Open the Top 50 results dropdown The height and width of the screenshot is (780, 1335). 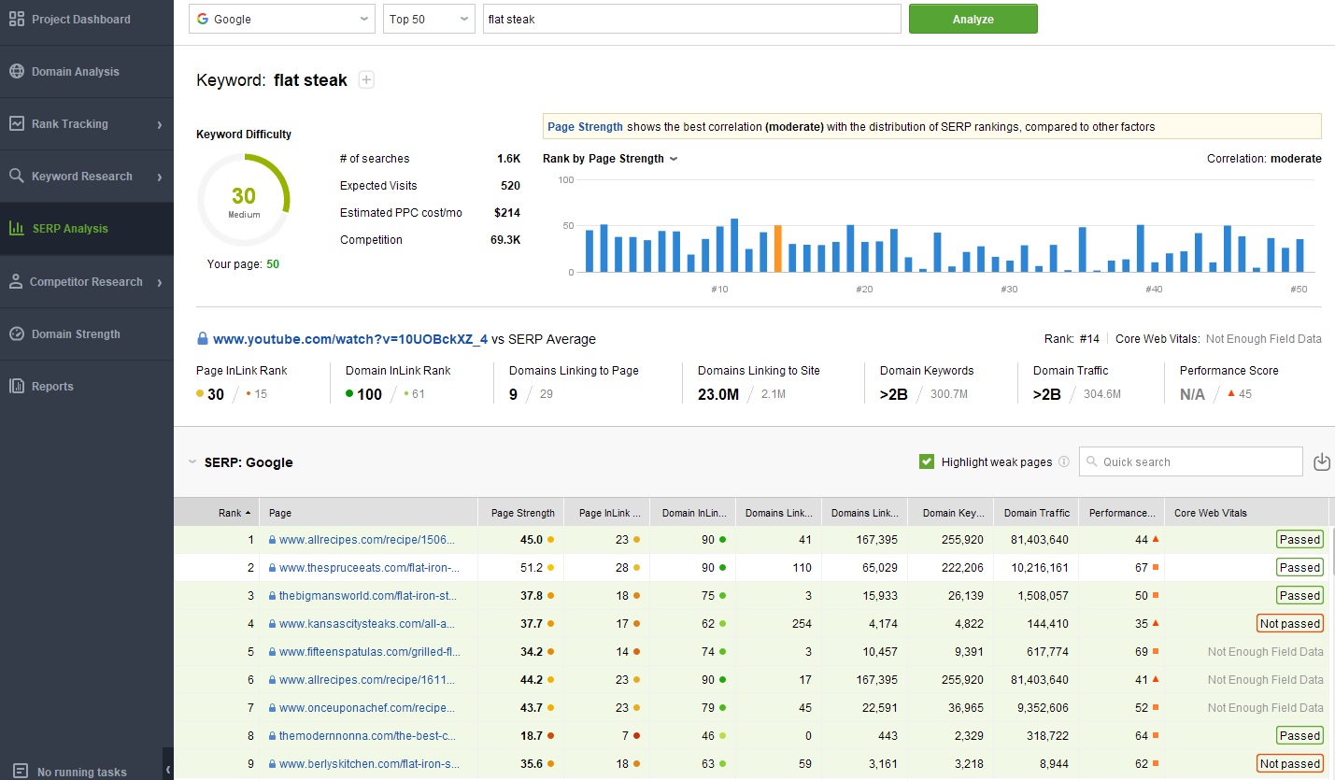coord(429,20)
